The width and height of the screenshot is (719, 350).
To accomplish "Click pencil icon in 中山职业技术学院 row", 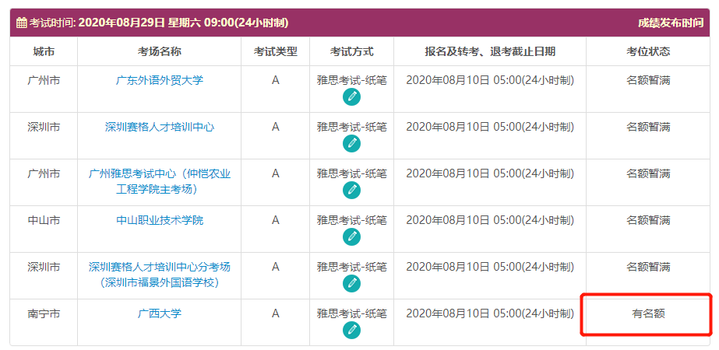I will (351, 236).
